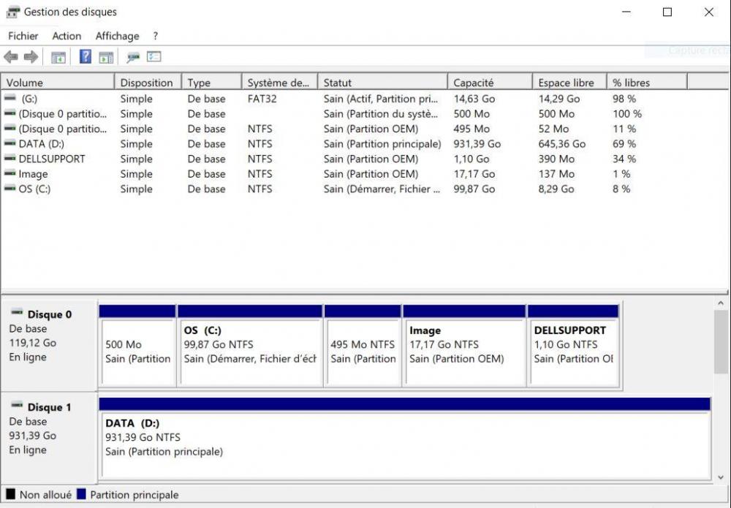This screenshot has height=508, width=731.
Task: Click the up arrow on the vertical scrollbar
Action: (720, 302)
